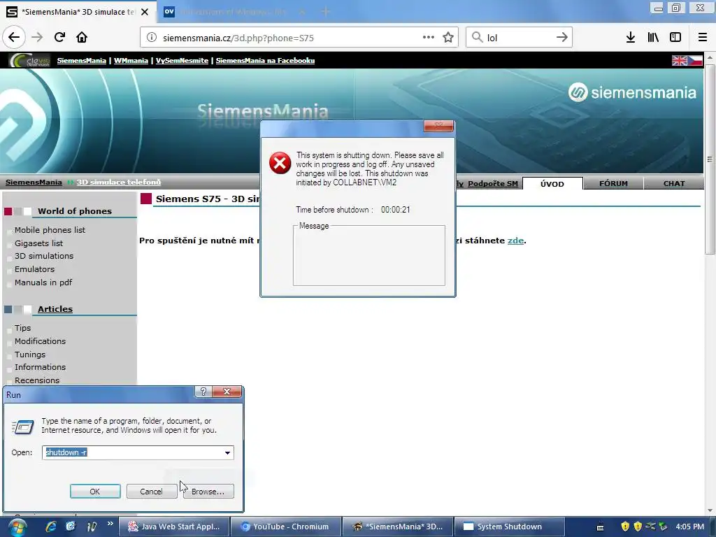Screen dimensions: 716x537
Task: Click the taskbar clock showing 4:05 PM
Action: pos(689,527)
